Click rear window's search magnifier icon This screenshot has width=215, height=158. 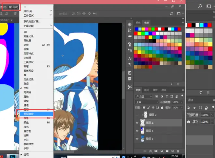coord(200,6)
